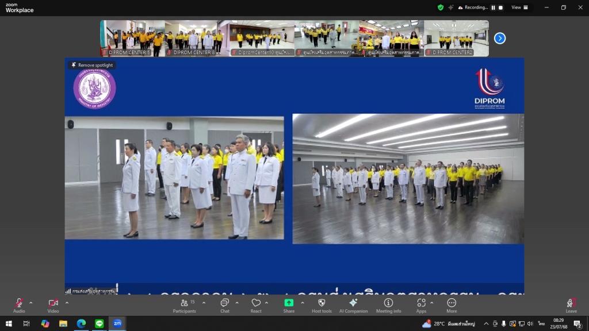Show hidden system tray icons

[x=486, y=324]
